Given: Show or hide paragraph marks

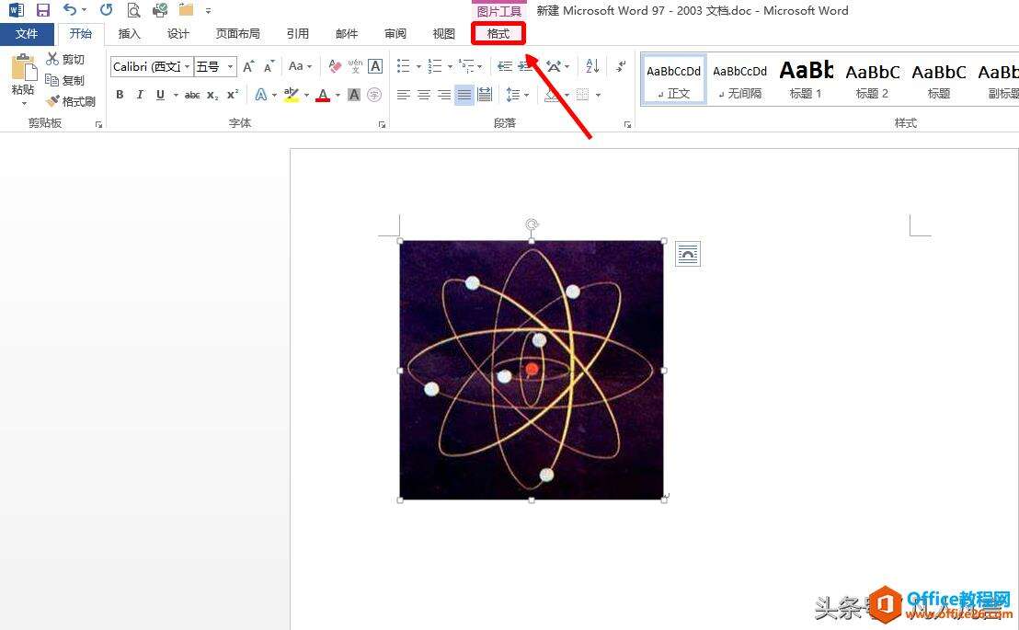Looking at the screenshot, I should tap(621, 65).
